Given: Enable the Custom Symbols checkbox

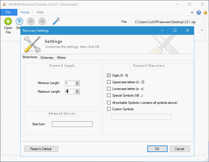Looking at the screenshot, I should click(x=109, y=109).
